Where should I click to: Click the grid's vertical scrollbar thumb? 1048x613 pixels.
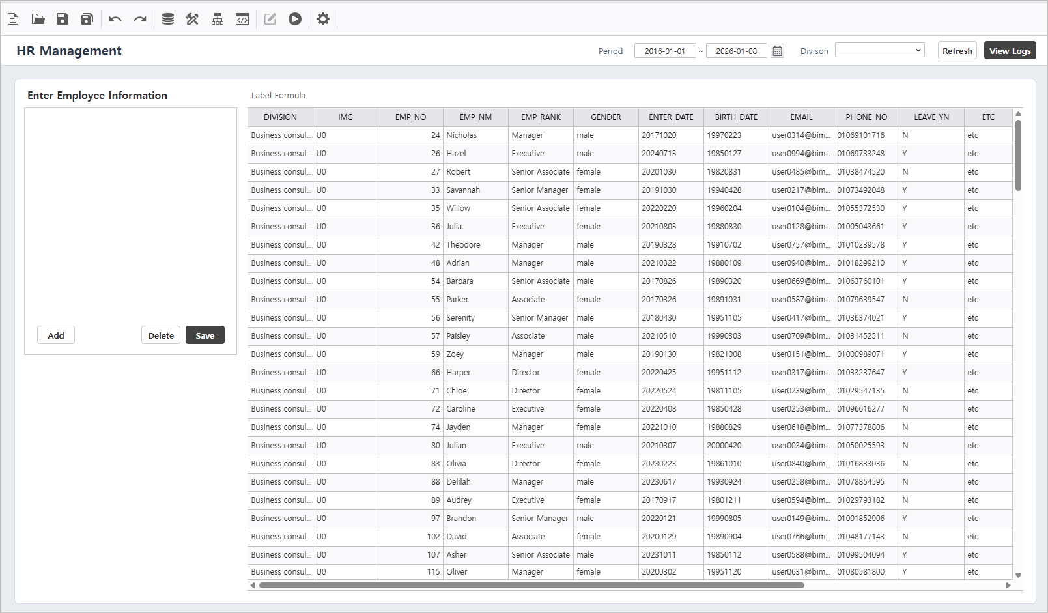1018,155
